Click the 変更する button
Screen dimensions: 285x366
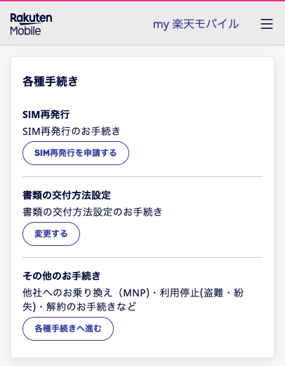[51, 234]
